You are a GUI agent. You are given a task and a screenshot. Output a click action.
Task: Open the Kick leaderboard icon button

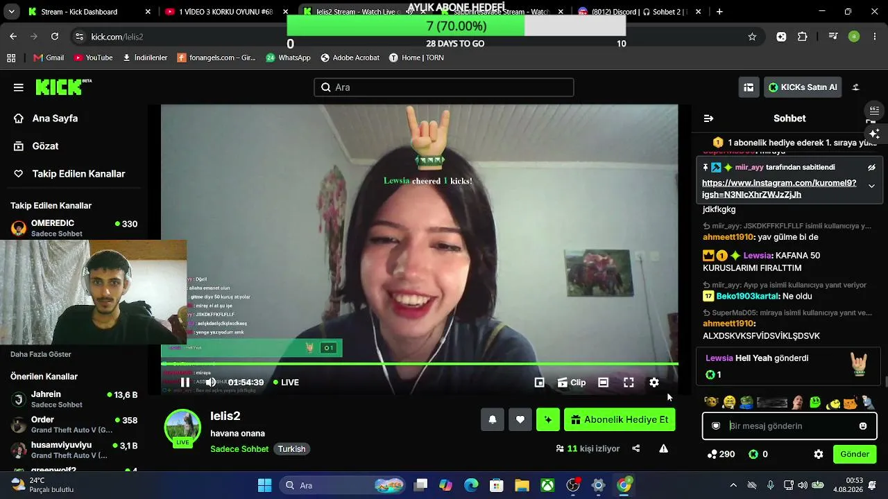pos(749,87)
